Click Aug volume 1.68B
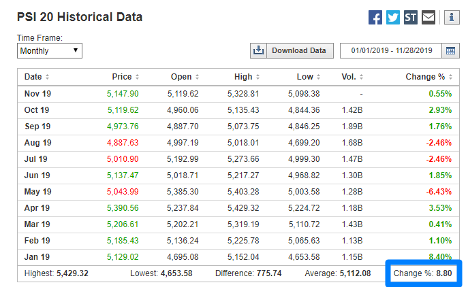 352,143
